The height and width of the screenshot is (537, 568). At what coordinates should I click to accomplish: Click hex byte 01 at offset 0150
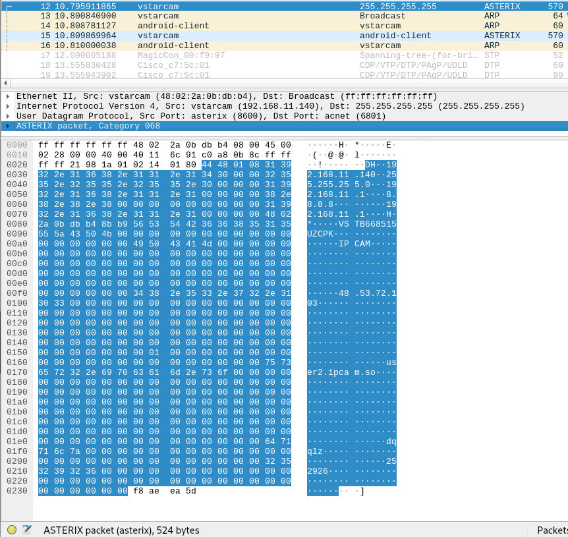154,353
